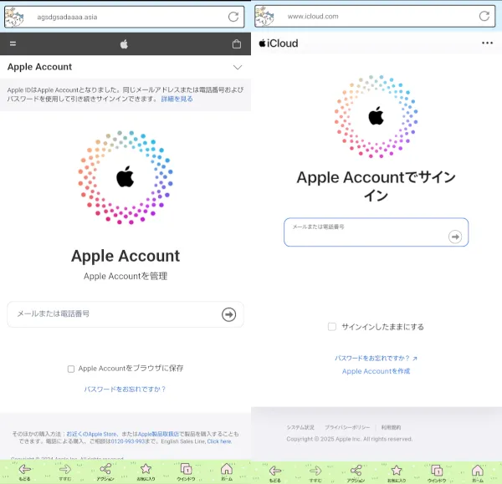The width and height of the screenshot is (502, 484).
Task: Focus left page email or phone field
Action: coord(125,314)
